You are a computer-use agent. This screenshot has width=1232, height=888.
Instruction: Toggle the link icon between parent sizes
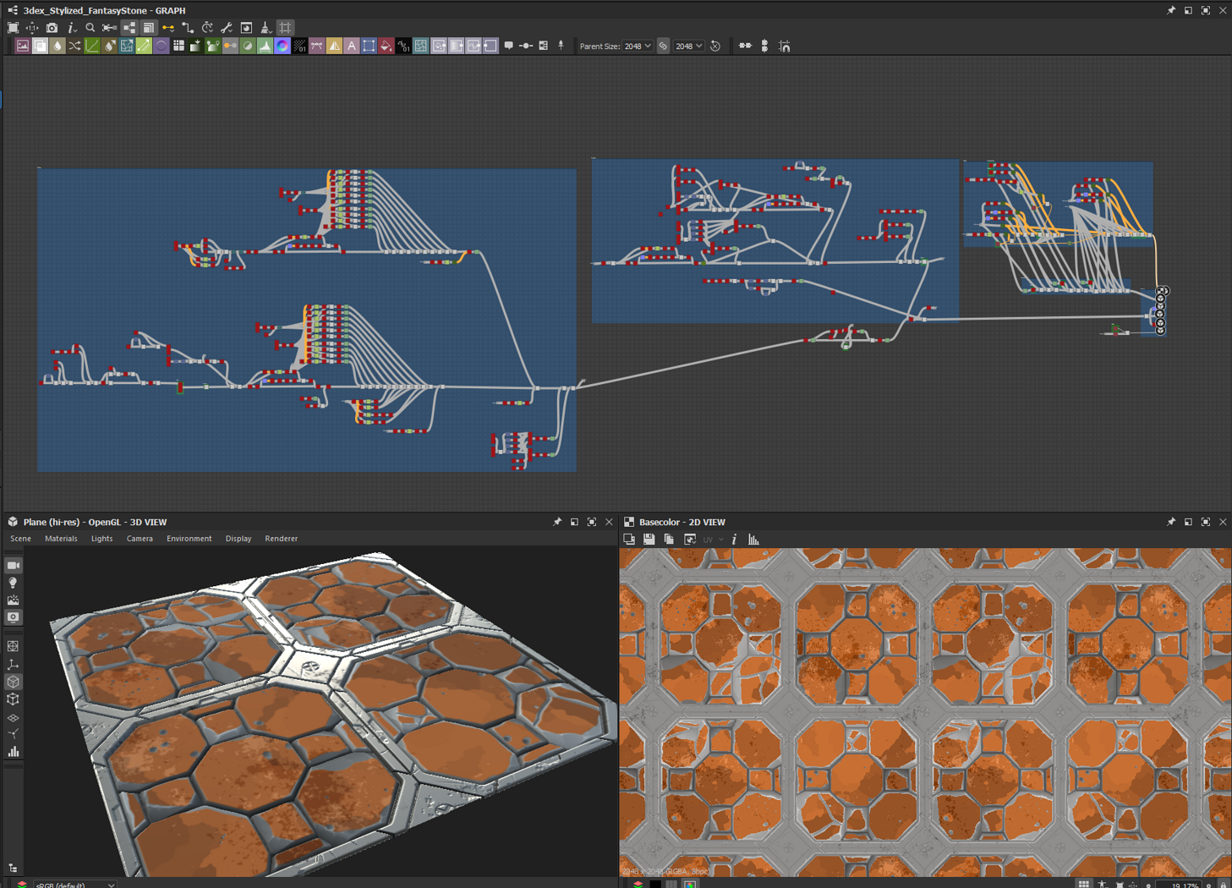(x=664, y=47)
